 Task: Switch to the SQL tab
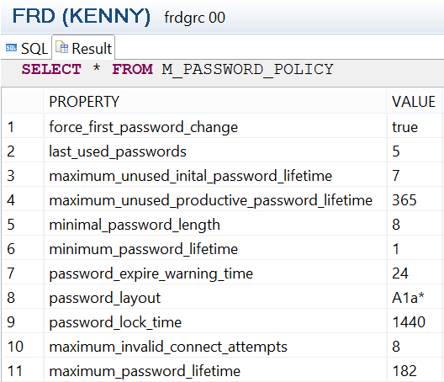pyautogui.click(x=26, y=48)
